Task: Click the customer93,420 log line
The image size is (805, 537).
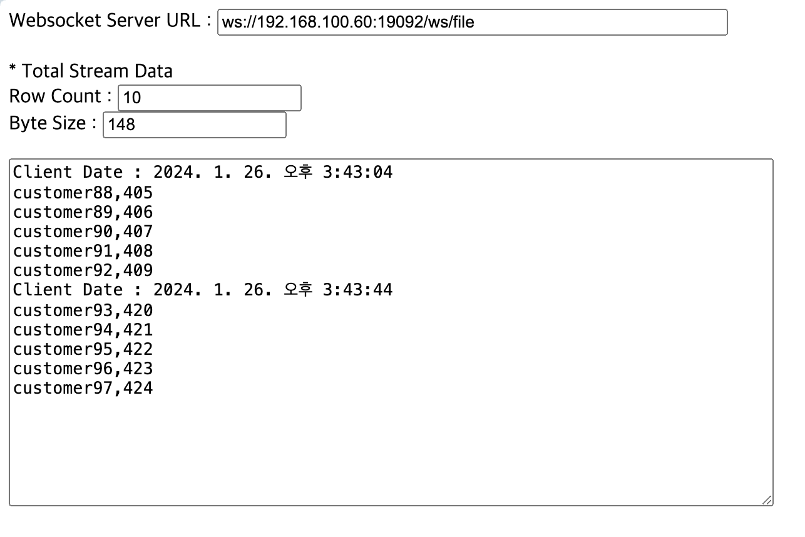Action: coord(83,310)
